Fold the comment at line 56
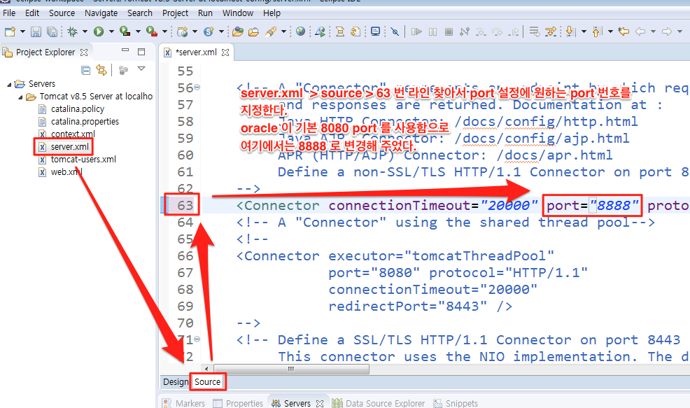The height and width of the screenshot is (408, 690). click(x=197, y=87)
